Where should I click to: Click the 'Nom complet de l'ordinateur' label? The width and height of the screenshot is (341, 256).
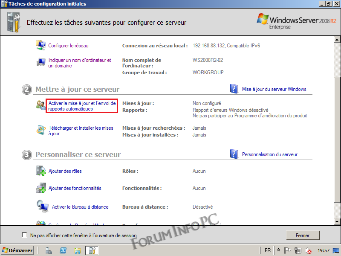tap(142, 63)
